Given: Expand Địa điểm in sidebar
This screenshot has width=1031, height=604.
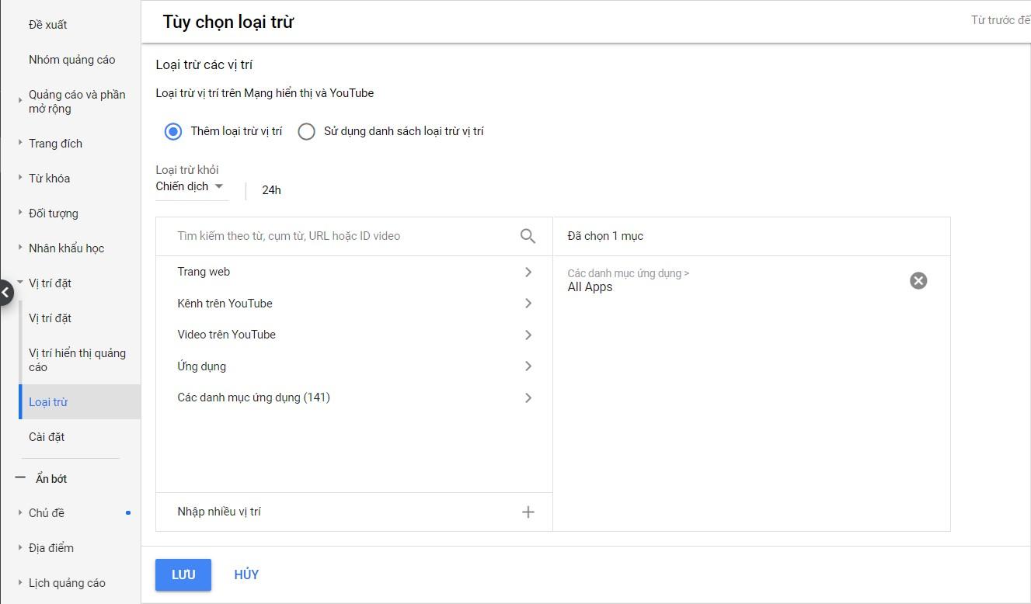Looking at the screenshot, I should 51,548.
